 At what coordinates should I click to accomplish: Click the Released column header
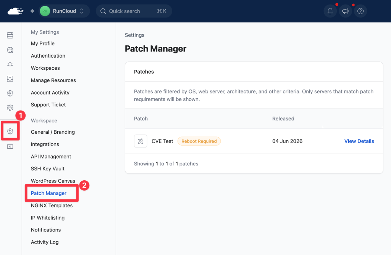pos(283,119)
